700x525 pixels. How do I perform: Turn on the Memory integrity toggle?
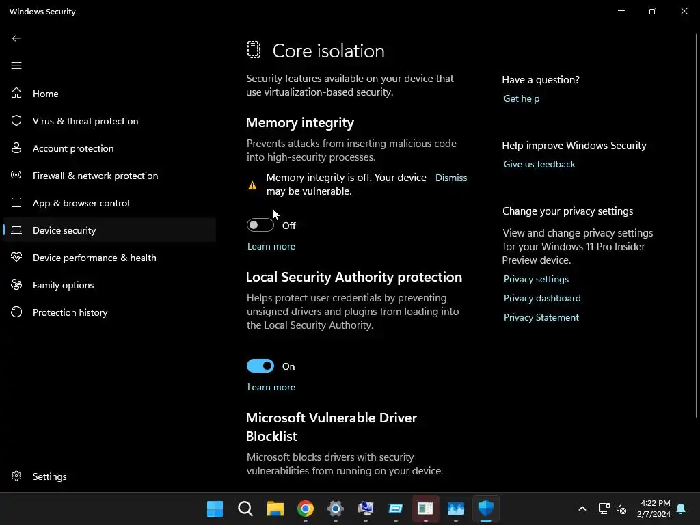[260, 225]
